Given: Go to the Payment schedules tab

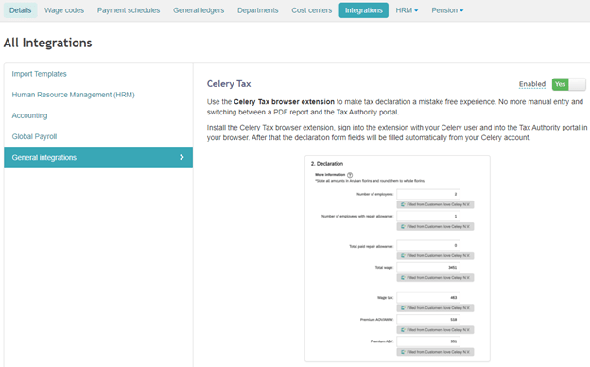Looking at the screenshot, I should (129, 10).
